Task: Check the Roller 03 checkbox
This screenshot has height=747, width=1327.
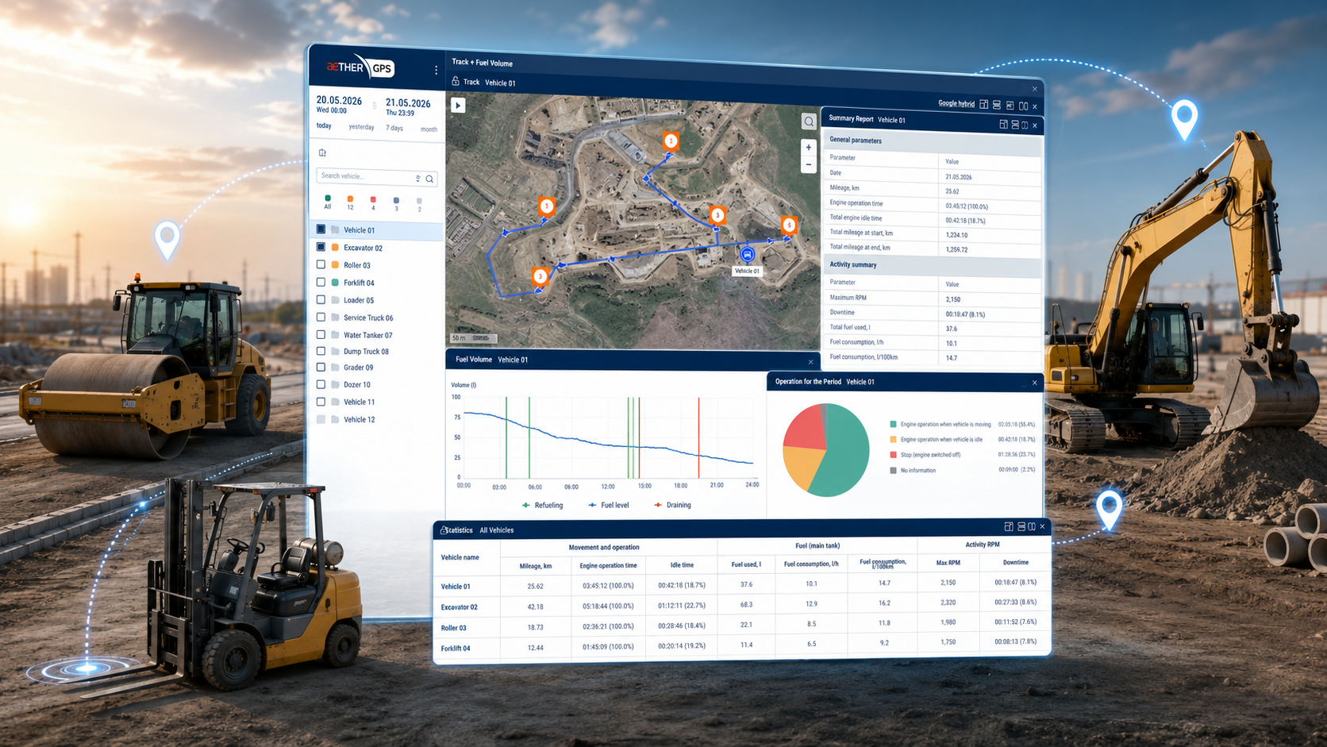Action: point(321,264)
